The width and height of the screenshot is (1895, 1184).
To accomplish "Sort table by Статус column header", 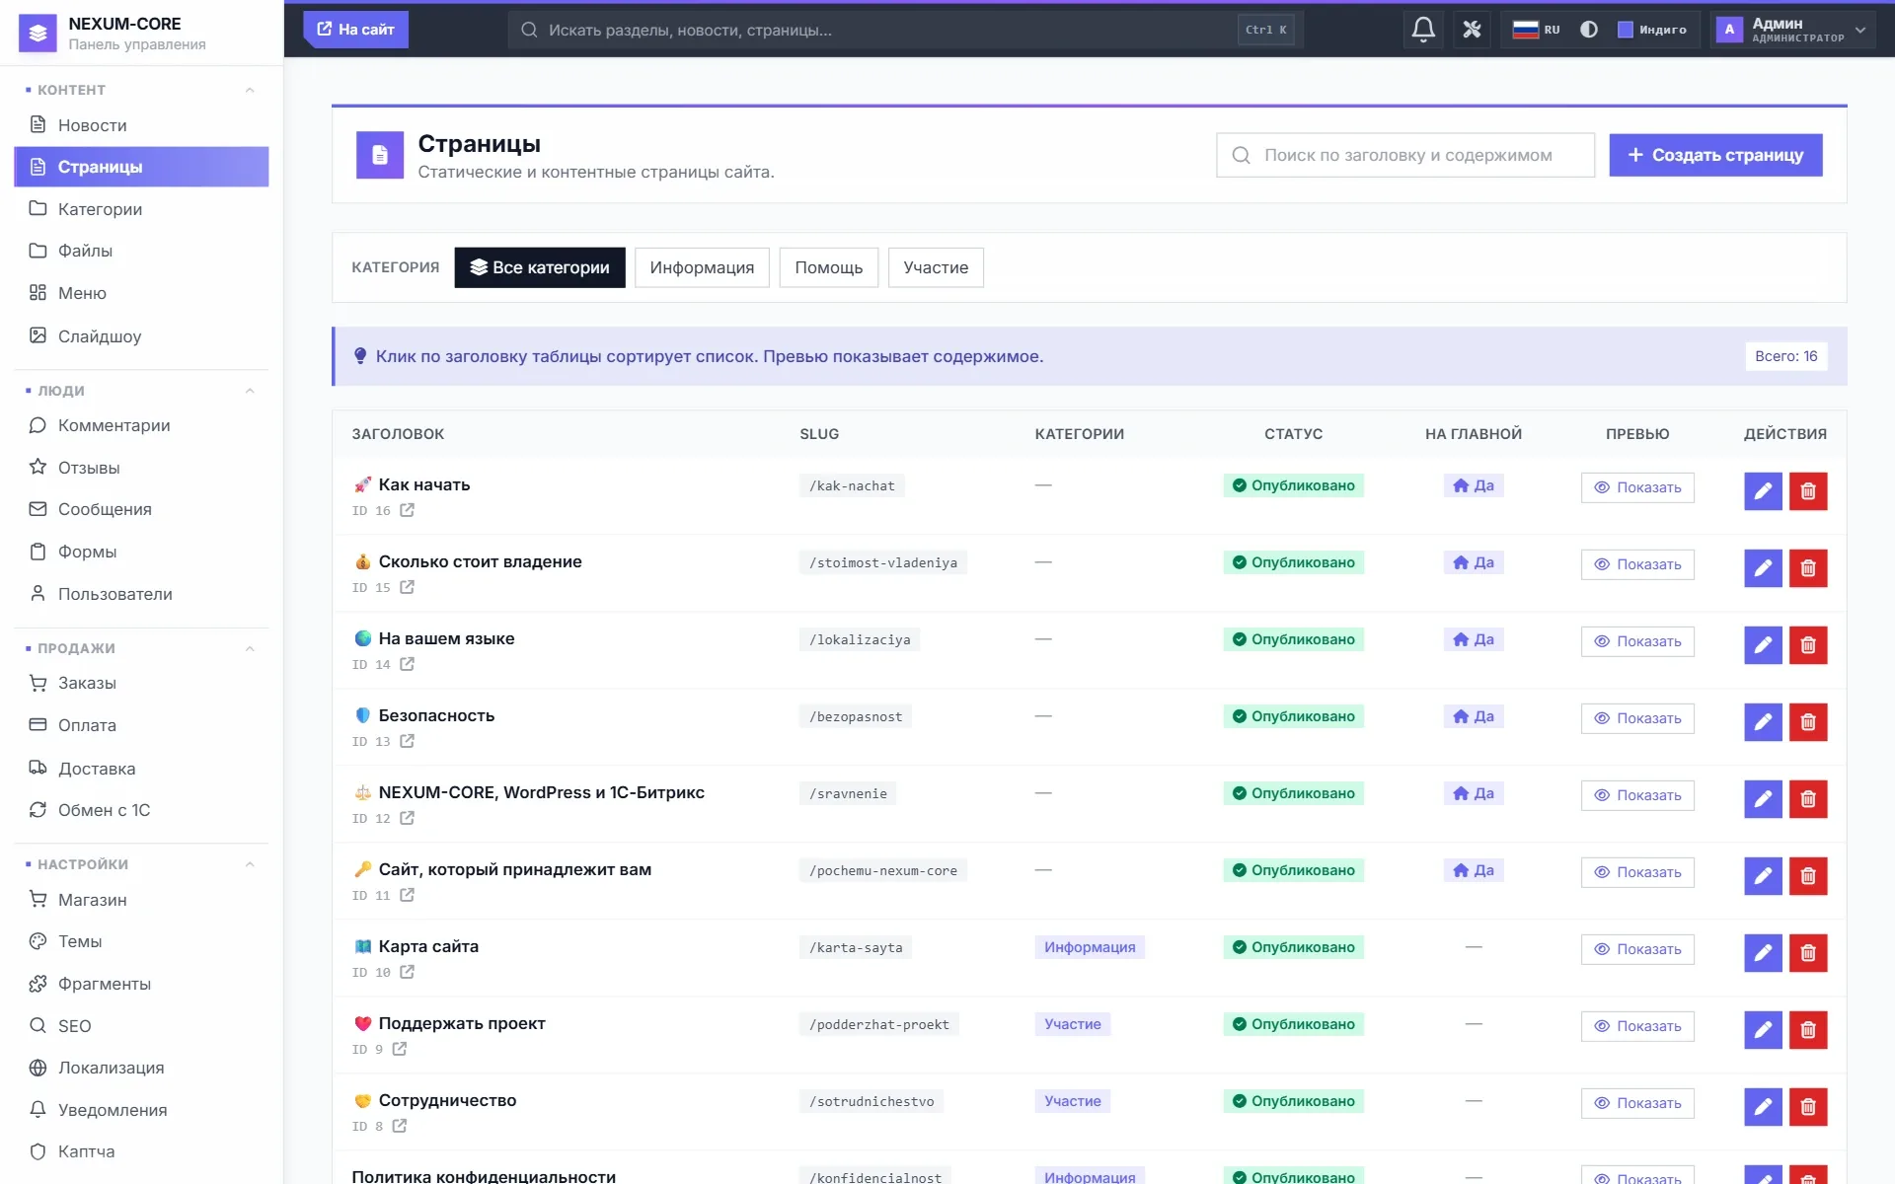I will 1293,434.
